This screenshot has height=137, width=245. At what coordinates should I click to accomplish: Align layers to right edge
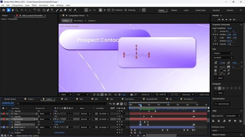[x=224, y=121]
